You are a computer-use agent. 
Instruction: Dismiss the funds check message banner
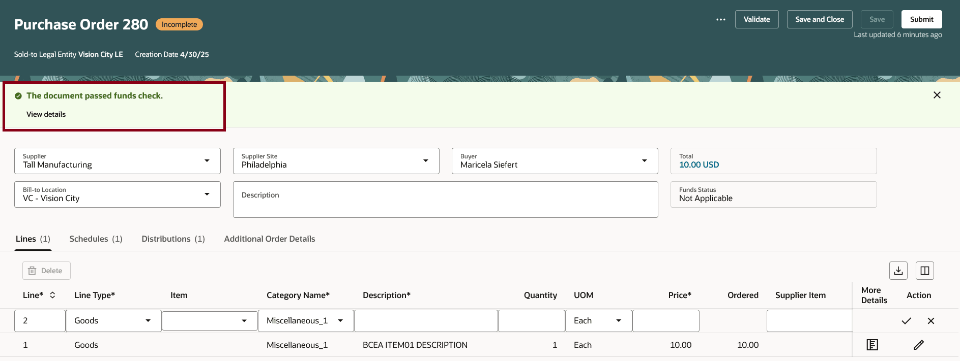937,95
